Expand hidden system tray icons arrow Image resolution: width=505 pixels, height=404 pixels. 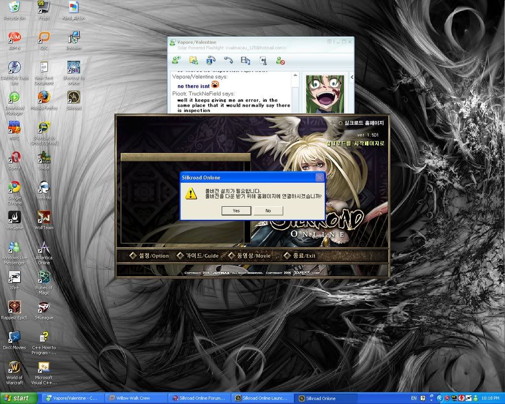click(x=440, y=399)
